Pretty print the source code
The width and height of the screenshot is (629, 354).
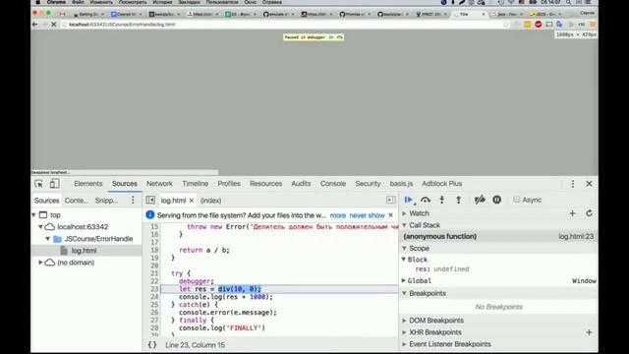152,345
